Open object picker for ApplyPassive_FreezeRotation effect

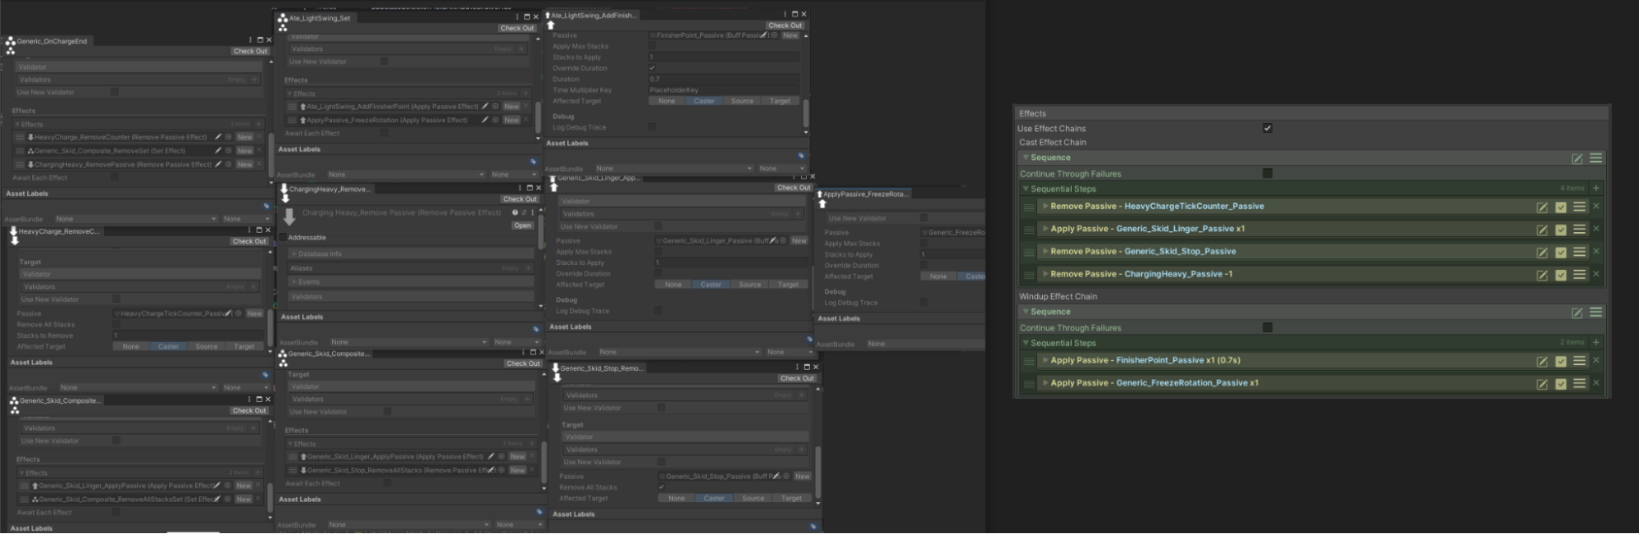pos(495,121)
